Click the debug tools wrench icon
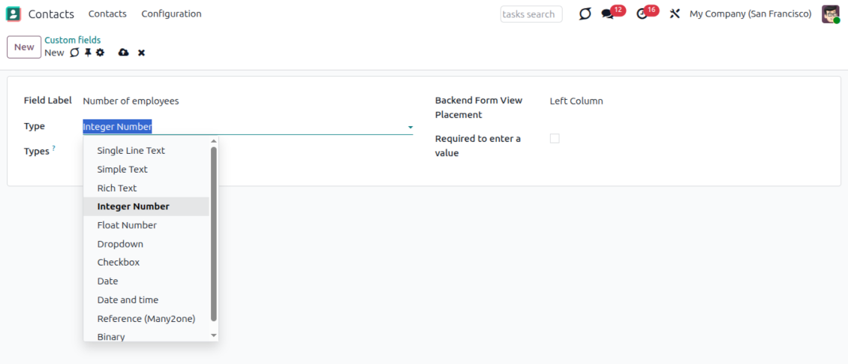This screenshot has height=364, width=848. 675,14
